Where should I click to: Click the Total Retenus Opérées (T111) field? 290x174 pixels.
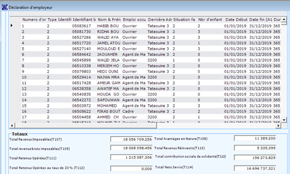point(131,157)
